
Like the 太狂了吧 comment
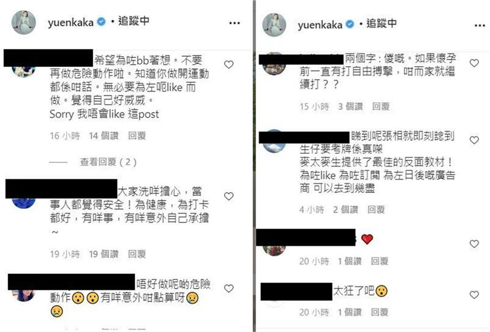(x=474, y=295)
